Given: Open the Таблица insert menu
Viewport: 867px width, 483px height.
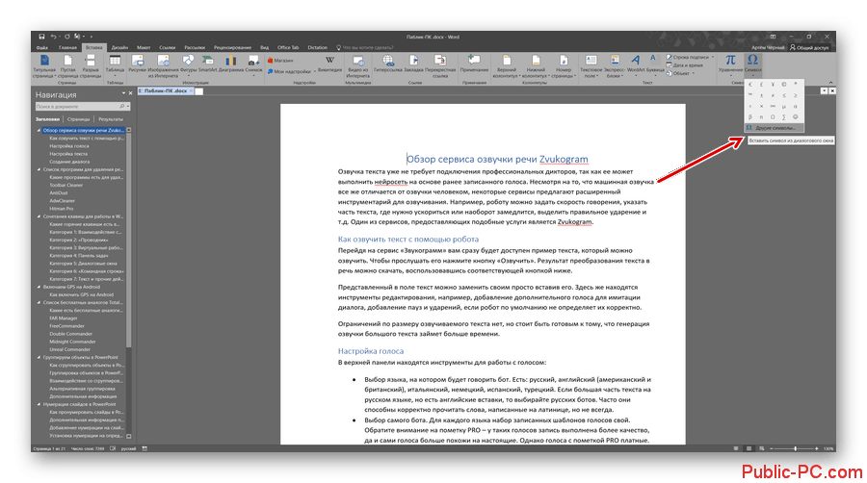Looking at the screenshot, I should click(x=115, y=64).
